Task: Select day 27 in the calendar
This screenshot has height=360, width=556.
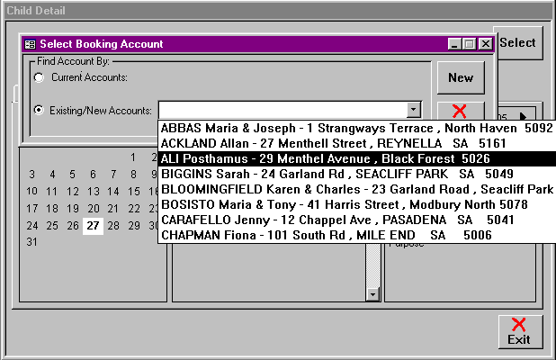Action: click(x=91, y=225)
